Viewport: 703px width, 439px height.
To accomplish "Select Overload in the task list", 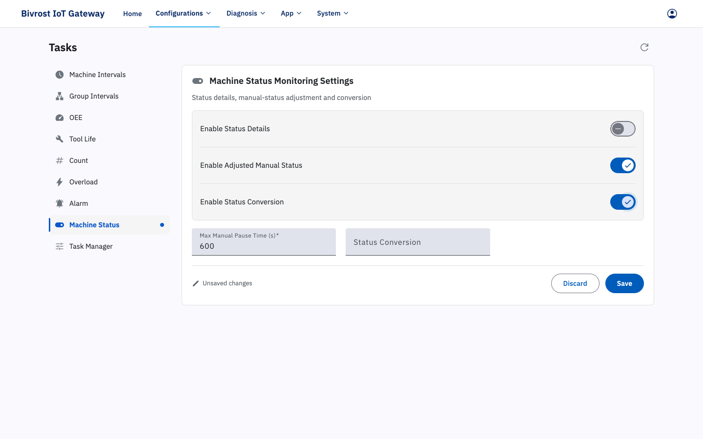I will [x=109, y=182].
